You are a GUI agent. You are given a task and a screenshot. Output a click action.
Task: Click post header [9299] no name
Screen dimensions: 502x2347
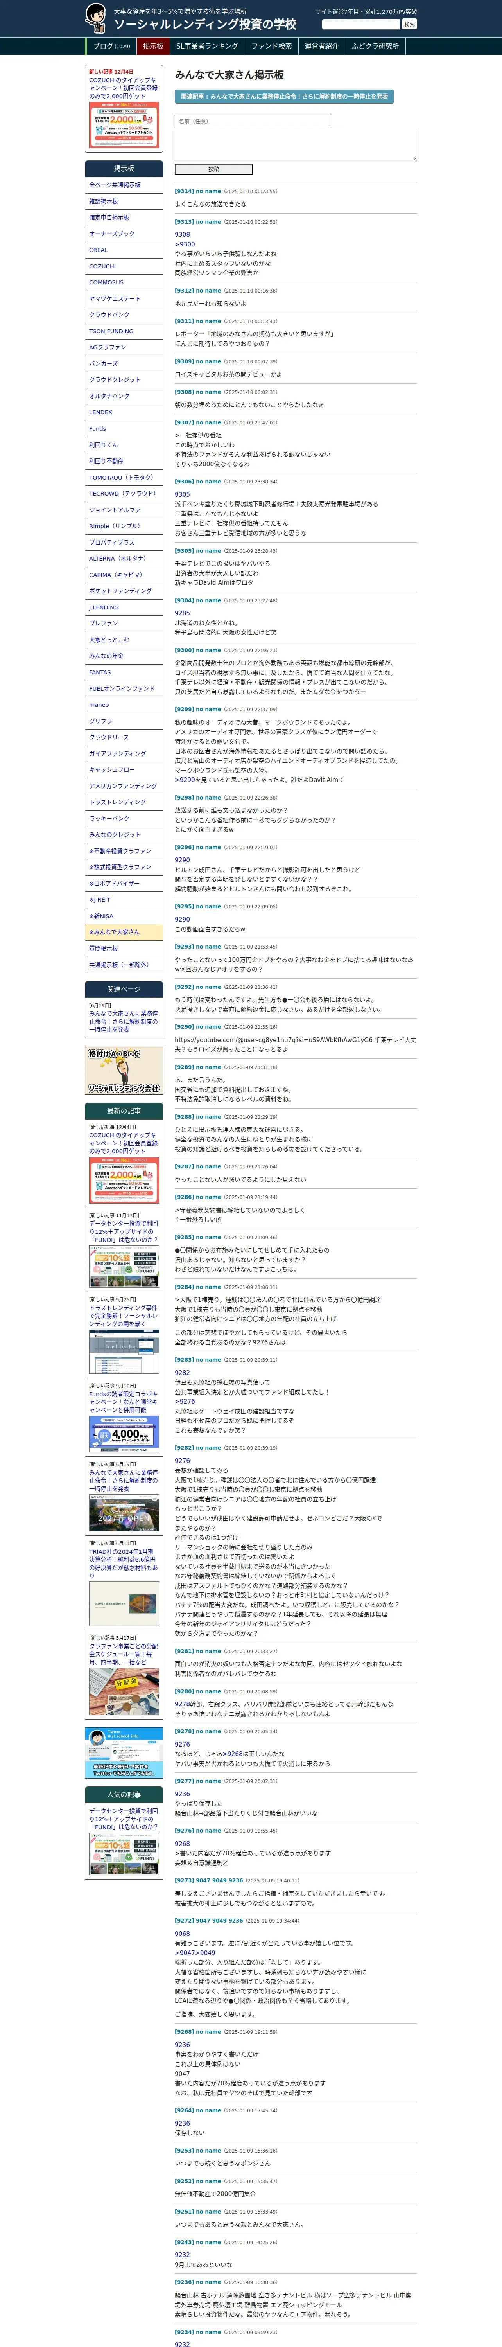198,709
